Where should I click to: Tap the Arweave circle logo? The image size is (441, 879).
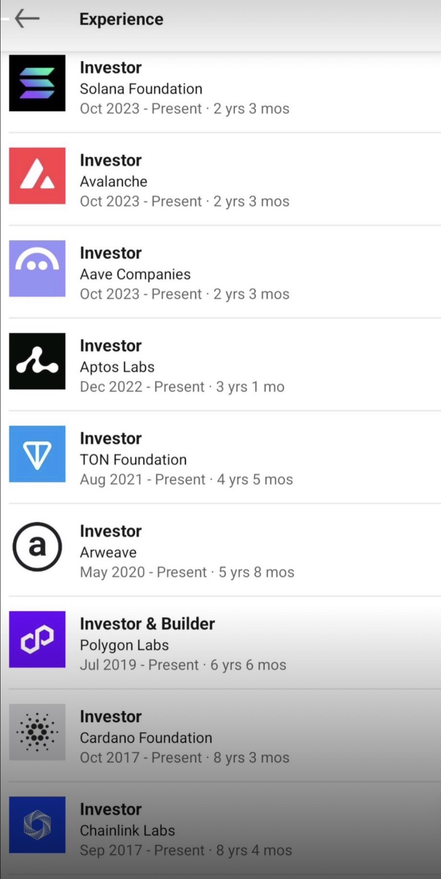[37, 547]
